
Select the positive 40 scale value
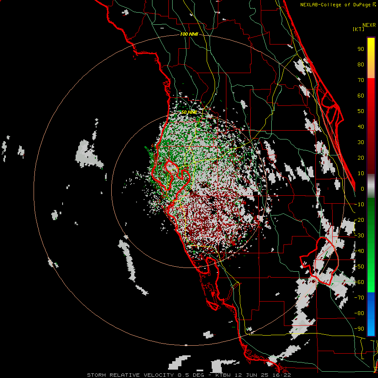pyautogui.click(x=361, y=127)
